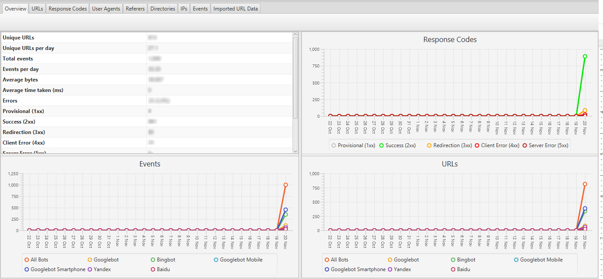Click the overview table scroll down arrow
The height and width of the screenshot is (279, 603).
pos(295,151)
